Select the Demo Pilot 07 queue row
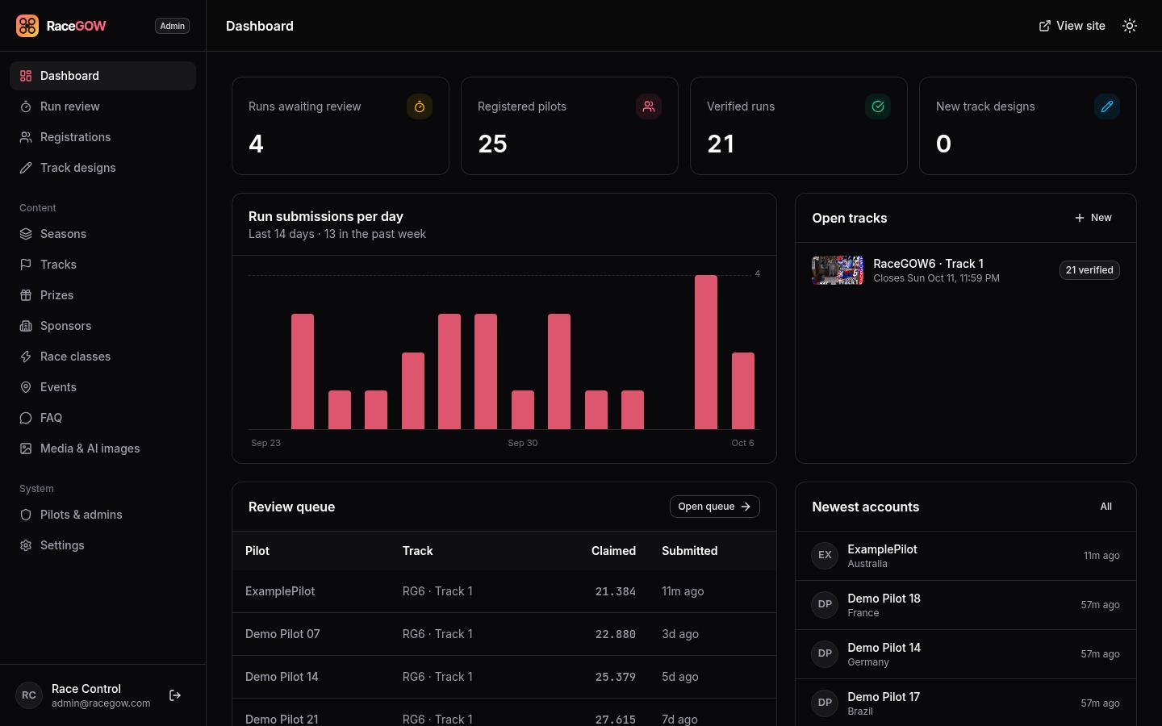 504,634
